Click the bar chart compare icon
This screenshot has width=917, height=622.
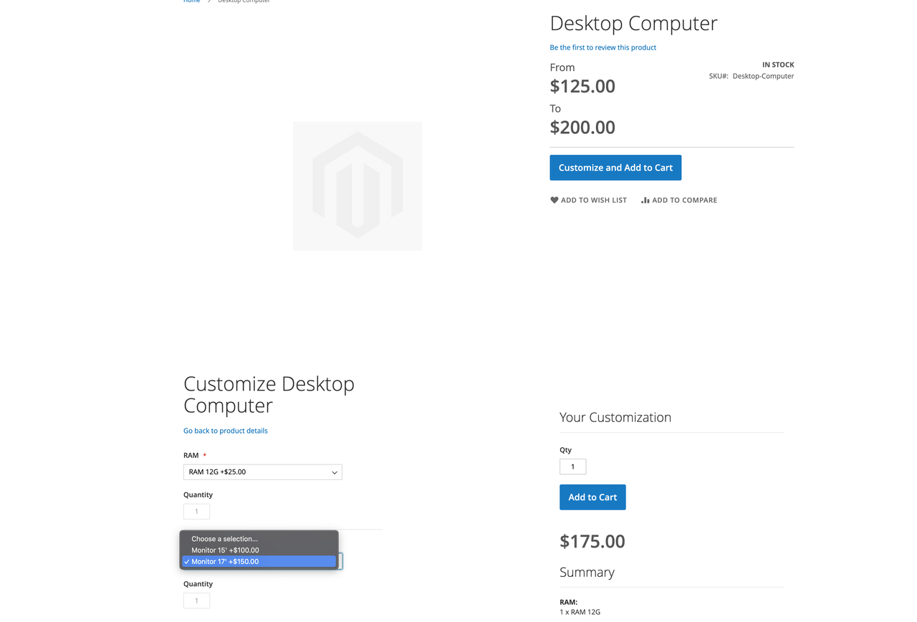pyautogui.click(x=645, y=201)
